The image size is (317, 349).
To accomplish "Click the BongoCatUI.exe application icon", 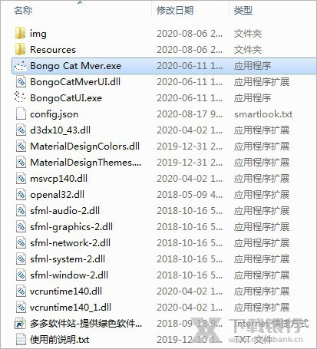I will pos(20,98).
